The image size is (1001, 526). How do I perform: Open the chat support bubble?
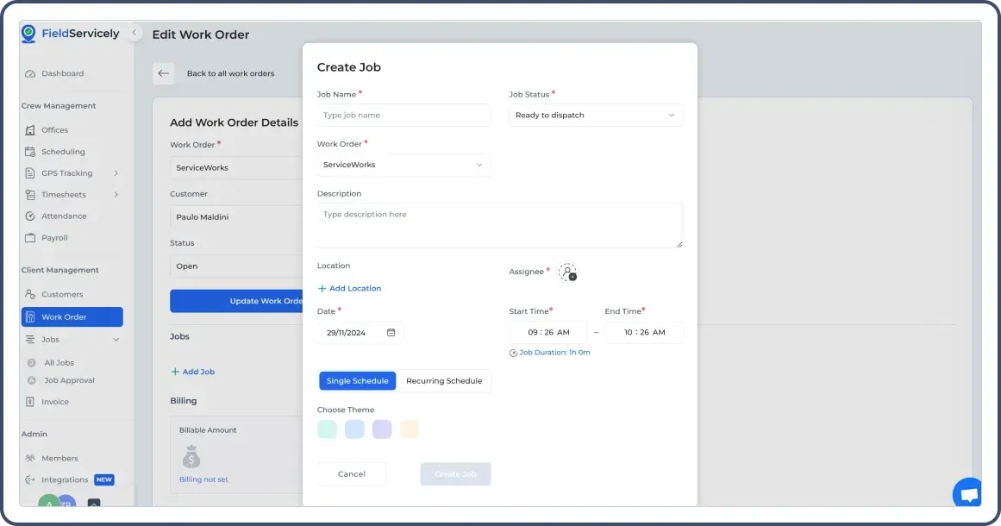[967, 492]
